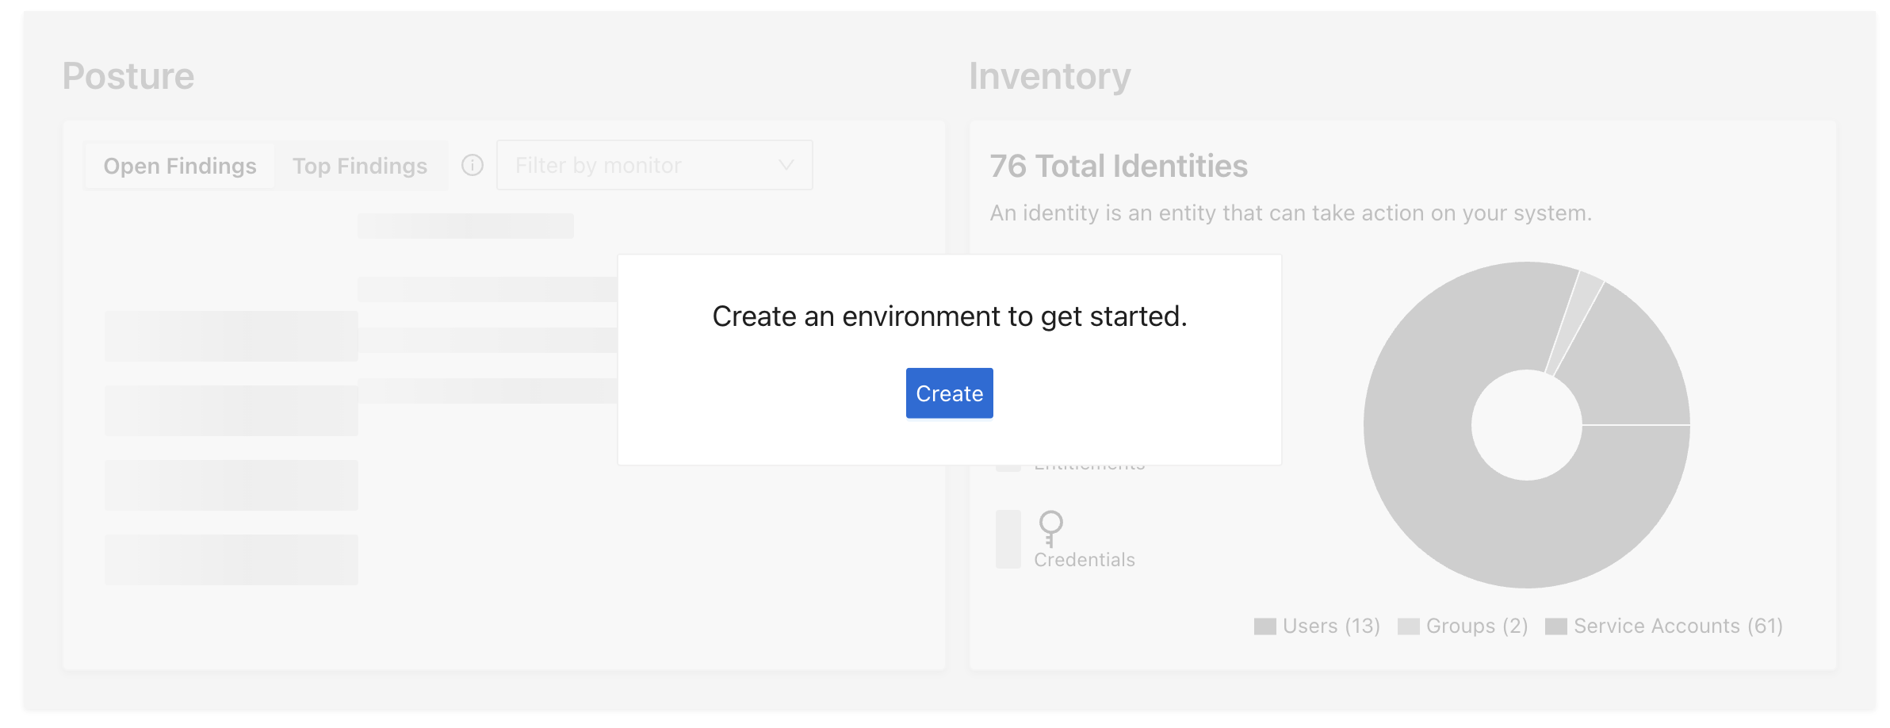Open the Credentials text label

[1084, 560]
